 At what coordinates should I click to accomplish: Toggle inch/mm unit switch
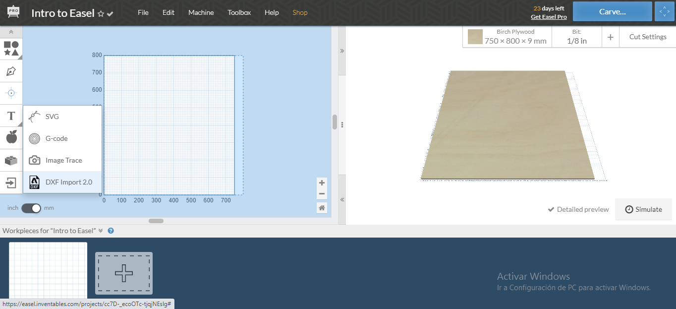coord(31,208)
